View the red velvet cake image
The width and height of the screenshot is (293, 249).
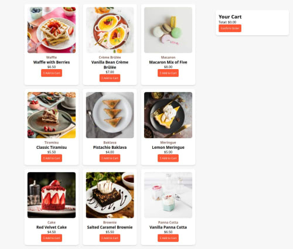pyautogui.click(x=52, y=195)
